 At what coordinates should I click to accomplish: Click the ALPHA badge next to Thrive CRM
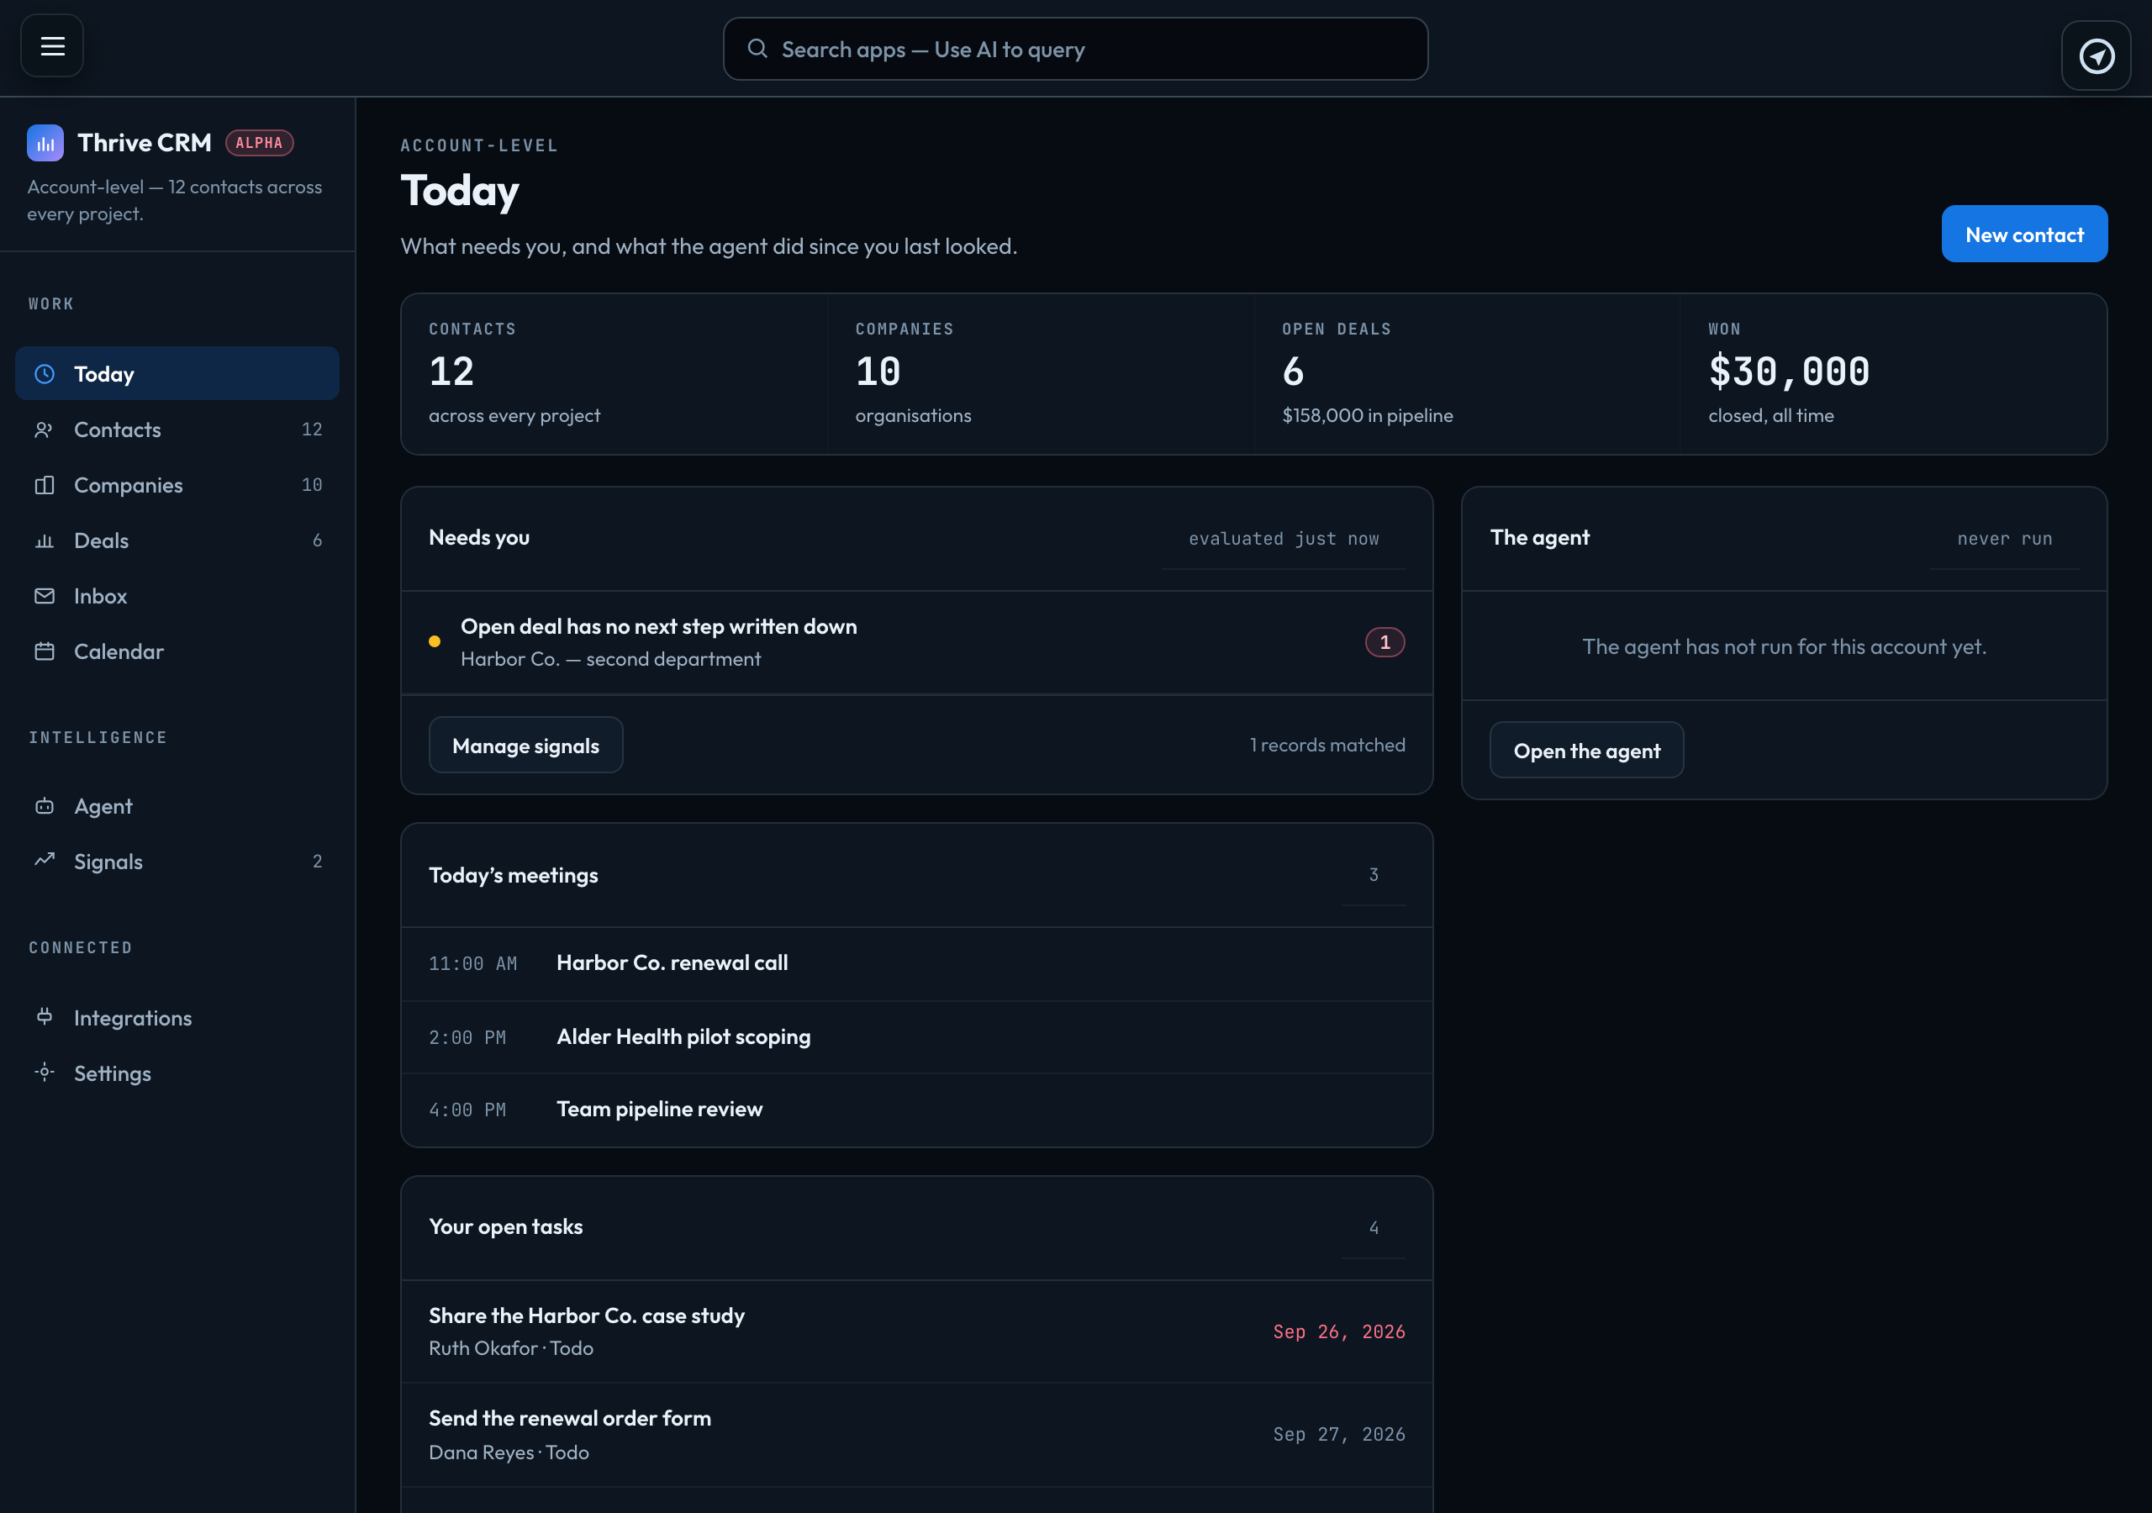click(260, 144)
